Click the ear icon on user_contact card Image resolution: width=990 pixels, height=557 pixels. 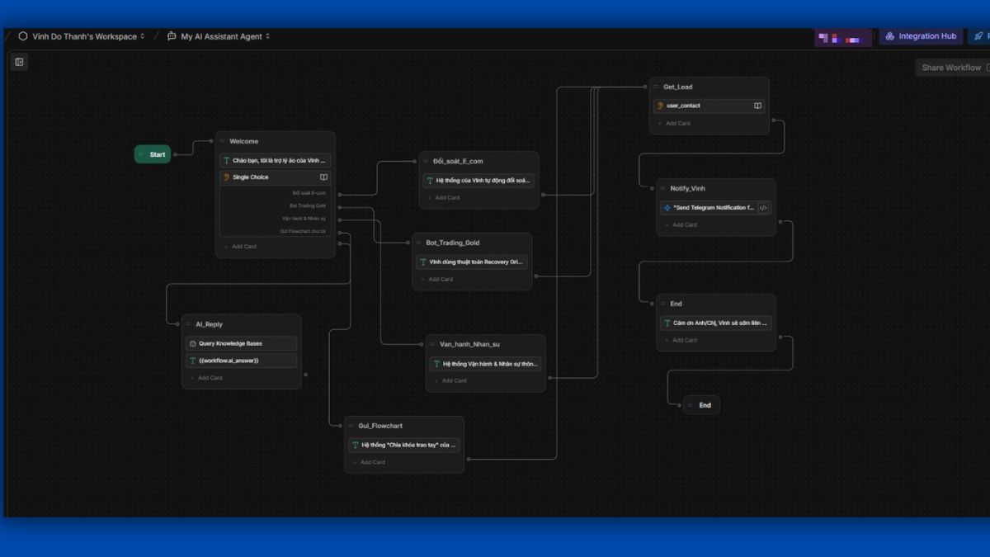coord(660,106)
